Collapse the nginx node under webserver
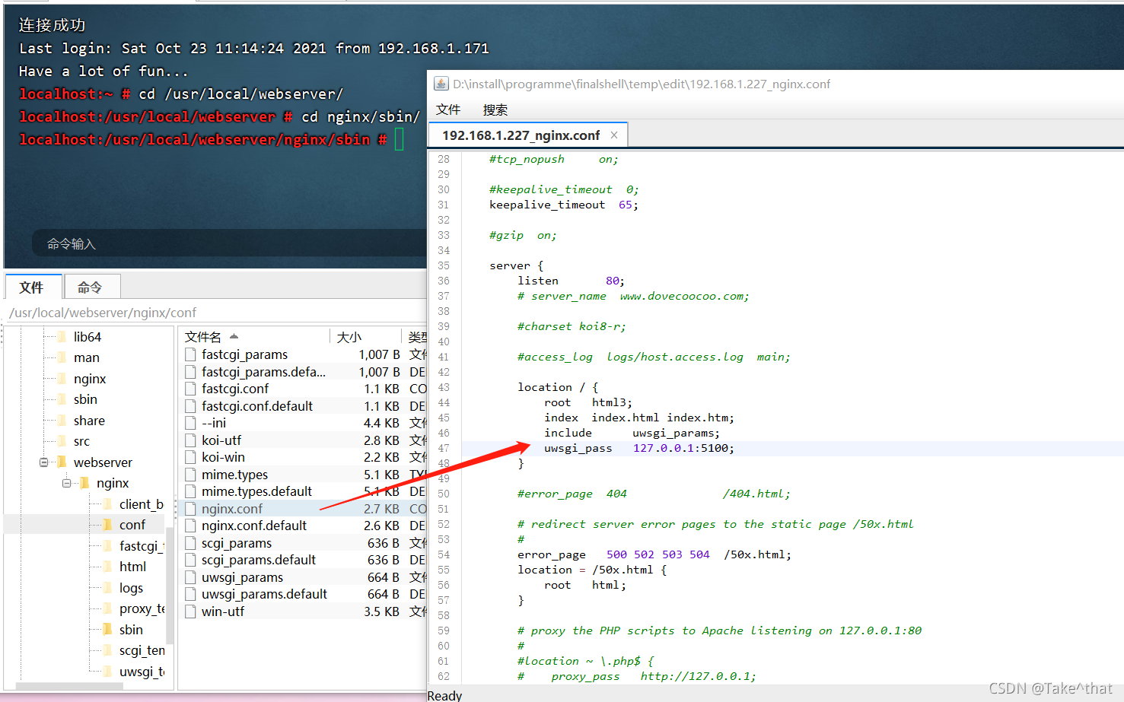Viewport: 1124px width, 702px height. (66, 483)
